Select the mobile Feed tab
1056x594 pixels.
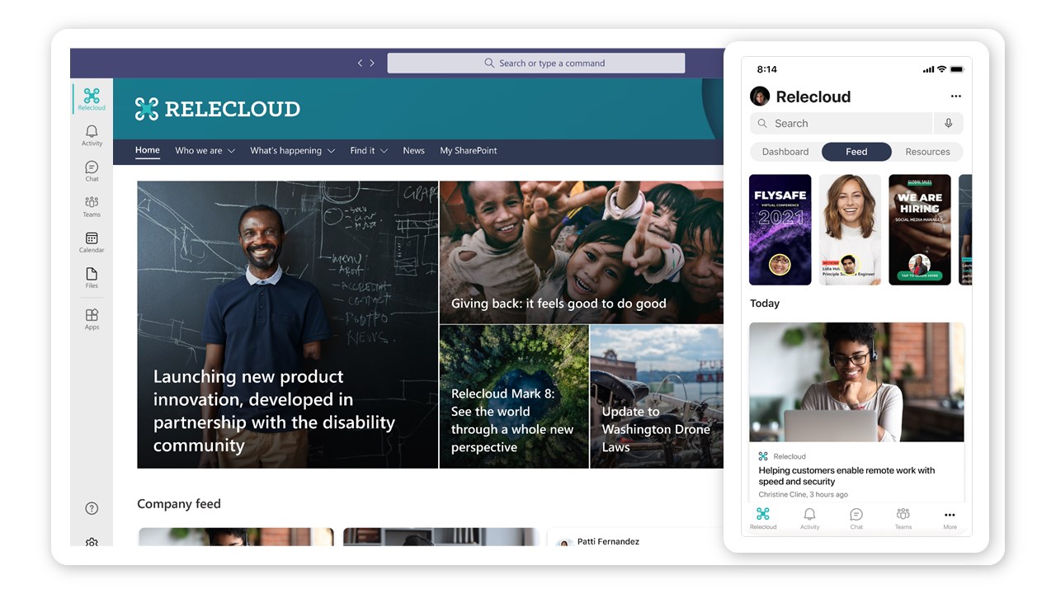[856, 152]
